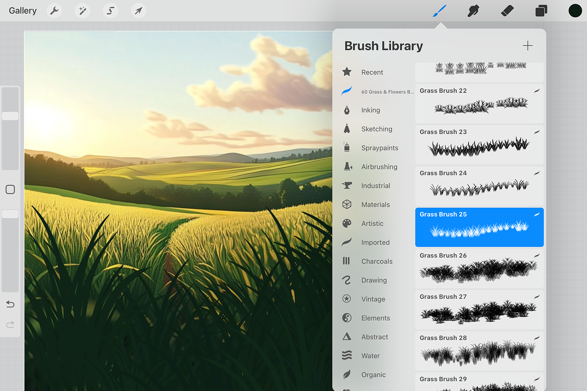This screenshot has width=587, height=391.
Task: Select Abstract brush set
Action: pos(374,337)
